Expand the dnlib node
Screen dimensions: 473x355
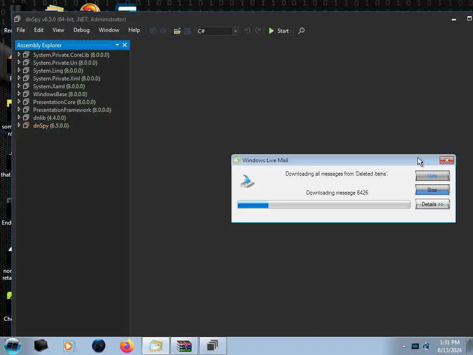(x=19, y=117)
